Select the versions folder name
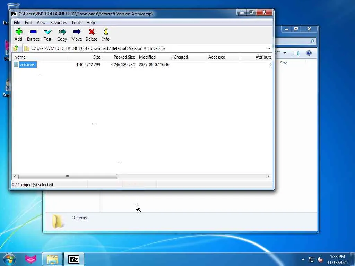Screen dimensions: 355x266 (27, 65)
